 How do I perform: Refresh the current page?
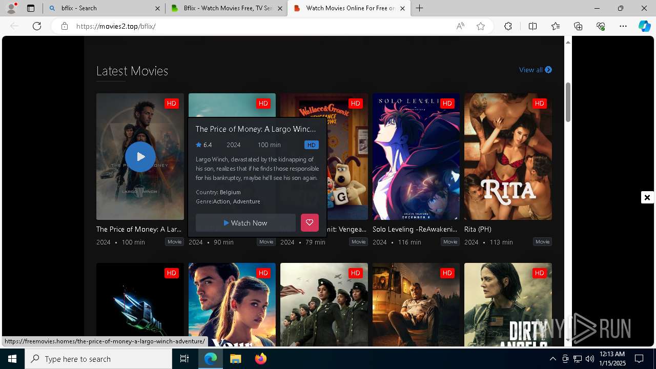(x=37, y=26)
